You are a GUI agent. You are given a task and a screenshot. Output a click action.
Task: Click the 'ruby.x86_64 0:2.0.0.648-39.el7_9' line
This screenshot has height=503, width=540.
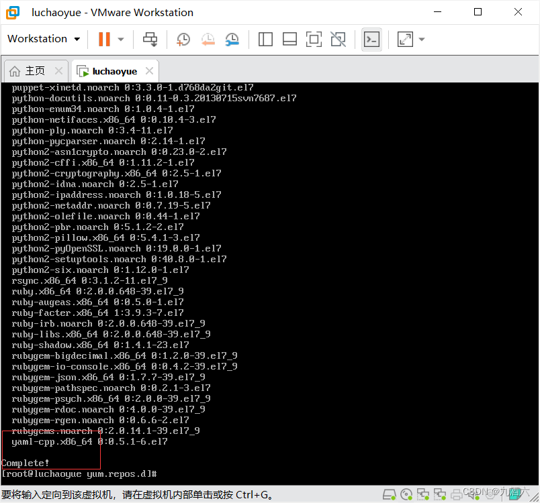point(98,292)
